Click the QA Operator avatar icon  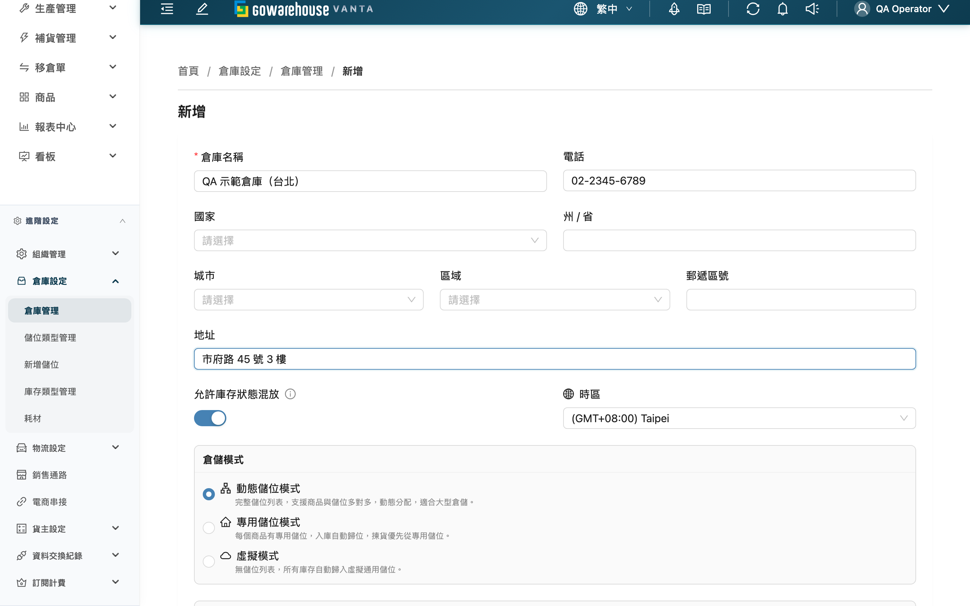pyautogui.click(x=862, y=9)
